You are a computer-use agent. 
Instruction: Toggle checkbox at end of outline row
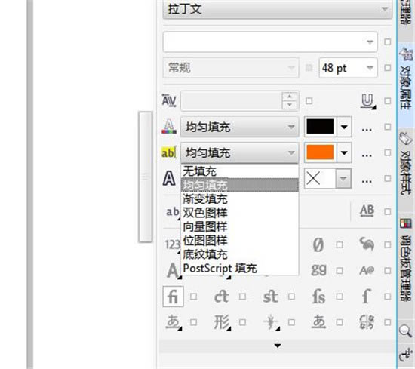388,178
